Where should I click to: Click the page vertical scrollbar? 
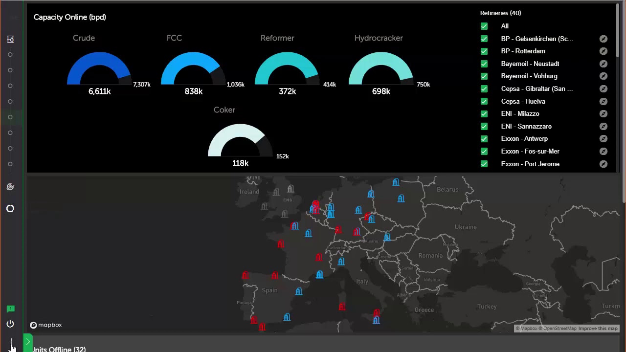tap(624, 103)
